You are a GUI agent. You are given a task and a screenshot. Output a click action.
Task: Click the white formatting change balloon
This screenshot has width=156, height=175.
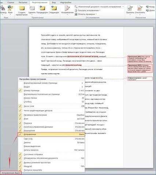140,78
